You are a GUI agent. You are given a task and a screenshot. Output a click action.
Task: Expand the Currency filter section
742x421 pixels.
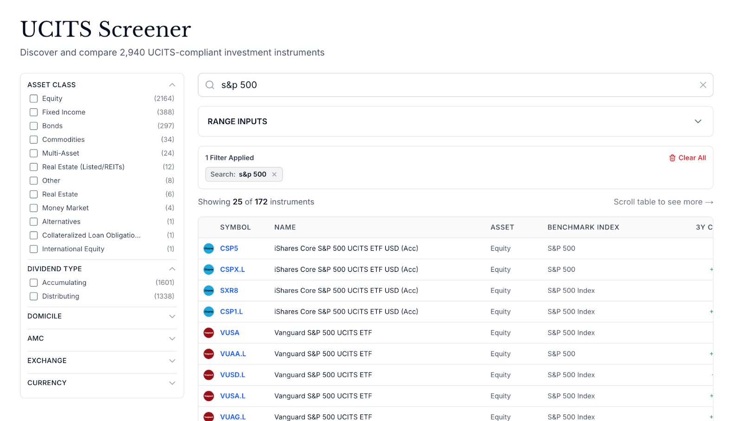click(172, 383)
